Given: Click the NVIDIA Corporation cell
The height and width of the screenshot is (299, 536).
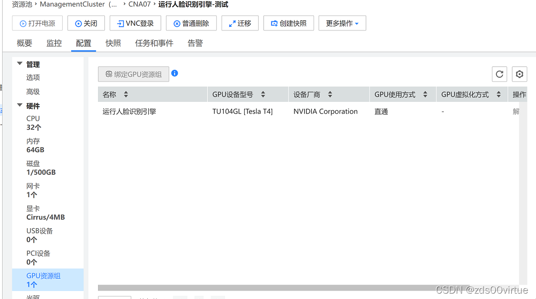Looking at the screenshot, I should [x=326, y=111].
